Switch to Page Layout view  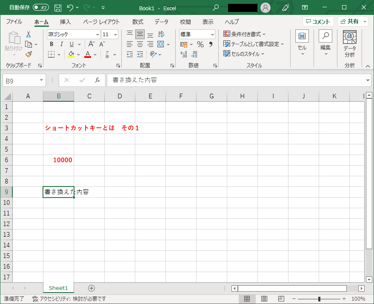(264, 299)
